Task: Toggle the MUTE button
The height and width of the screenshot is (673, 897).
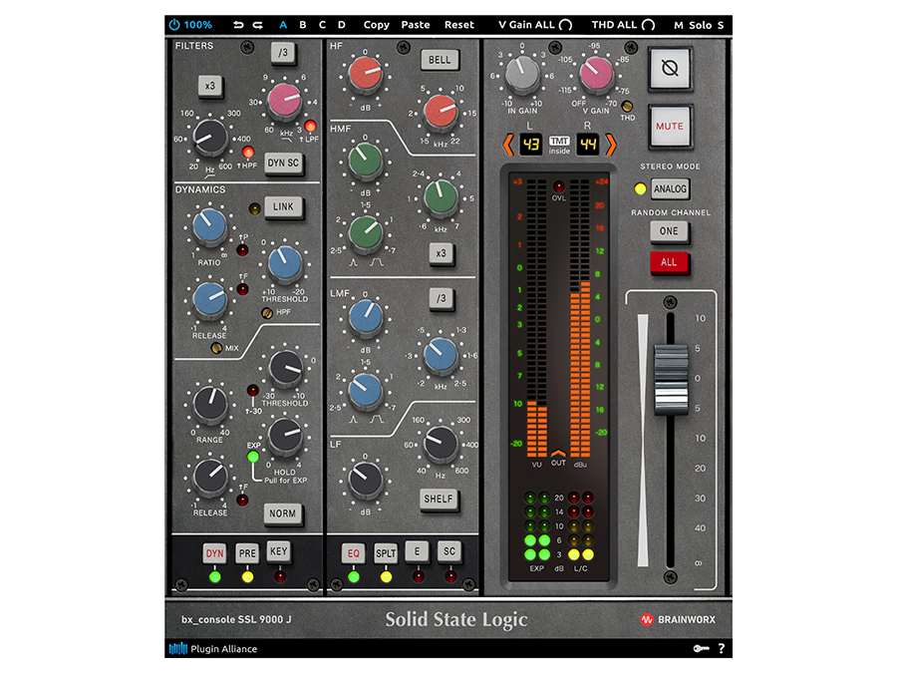Action: coord(669,127)
